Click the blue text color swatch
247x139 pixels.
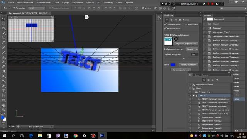tap(173, 65)
